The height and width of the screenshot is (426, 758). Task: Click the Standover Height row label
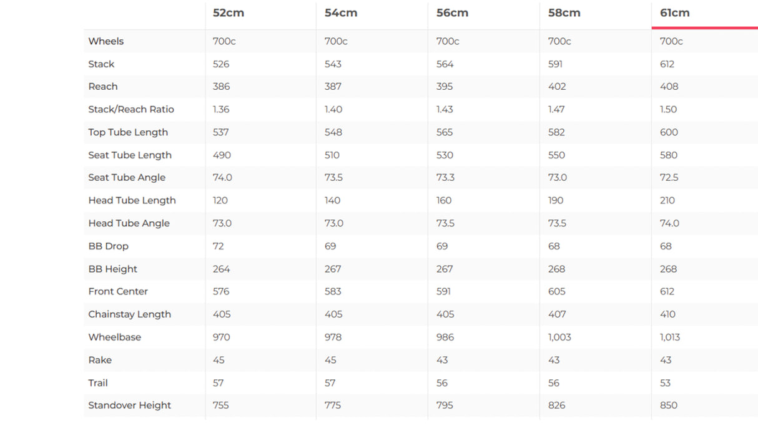point(129,405)
